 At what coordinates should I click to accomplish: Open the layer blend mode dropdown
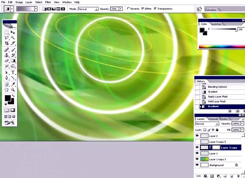click(207, 124)
